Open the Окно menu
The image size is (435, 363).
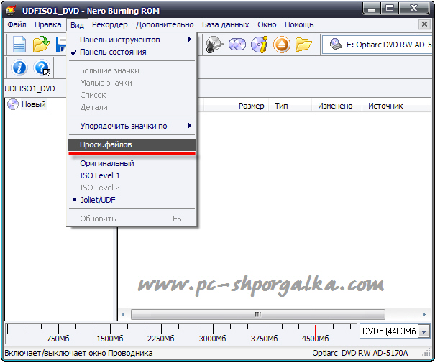pos(267,24)
